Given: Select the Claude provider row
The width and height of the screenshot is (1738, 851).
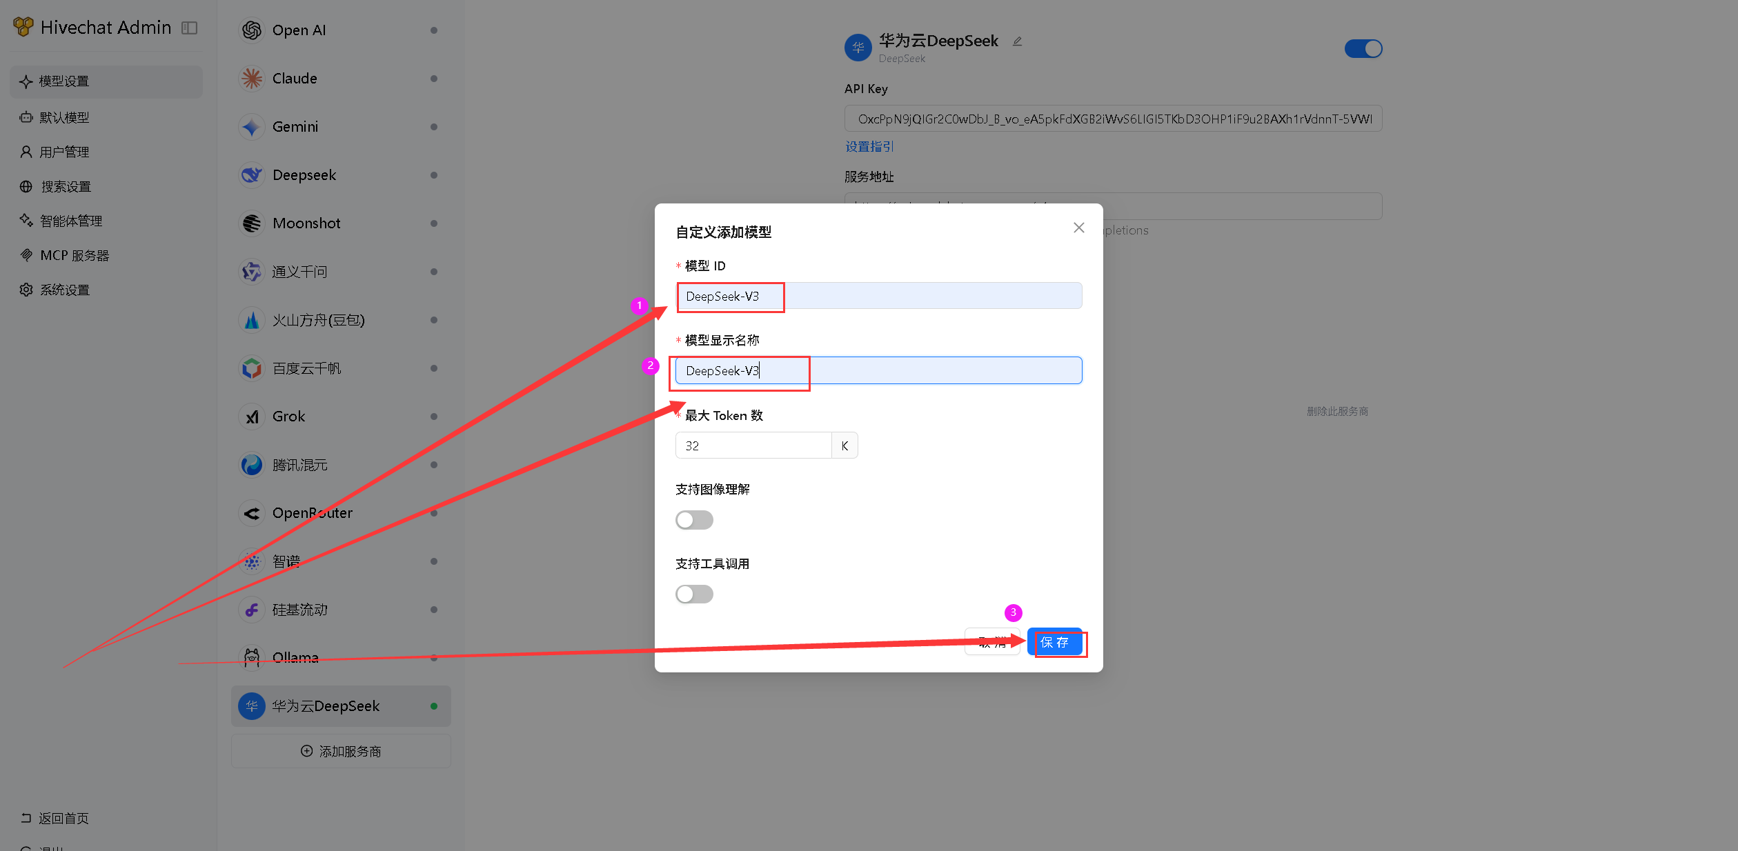Looking at the screenshot, I should pos(341,79).
